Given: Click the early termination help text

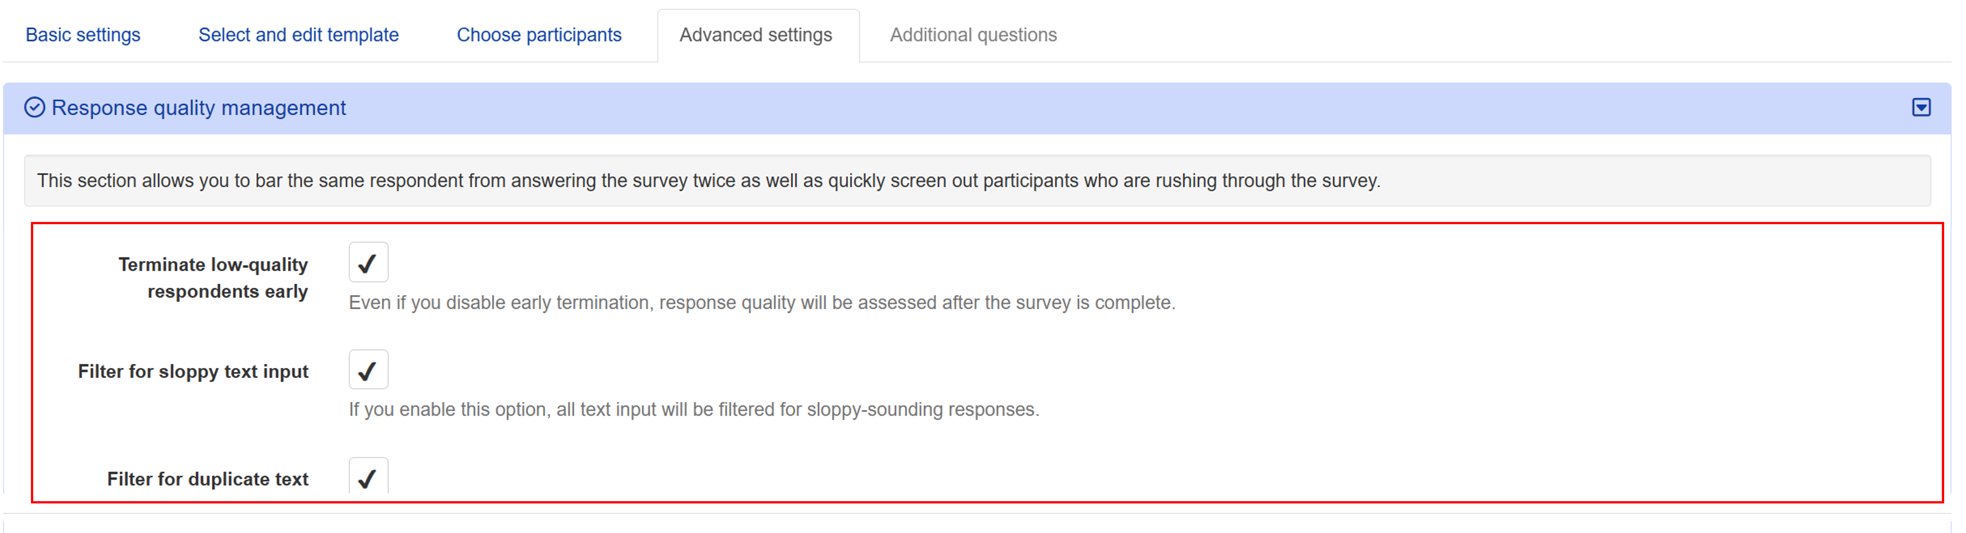Looking at the screenshot, I should 761,303.
